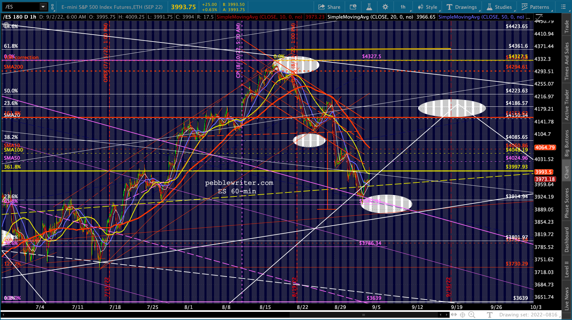572x320 pixels.
Task: Click scrollbar right arrow
Action: pos(446,315)
